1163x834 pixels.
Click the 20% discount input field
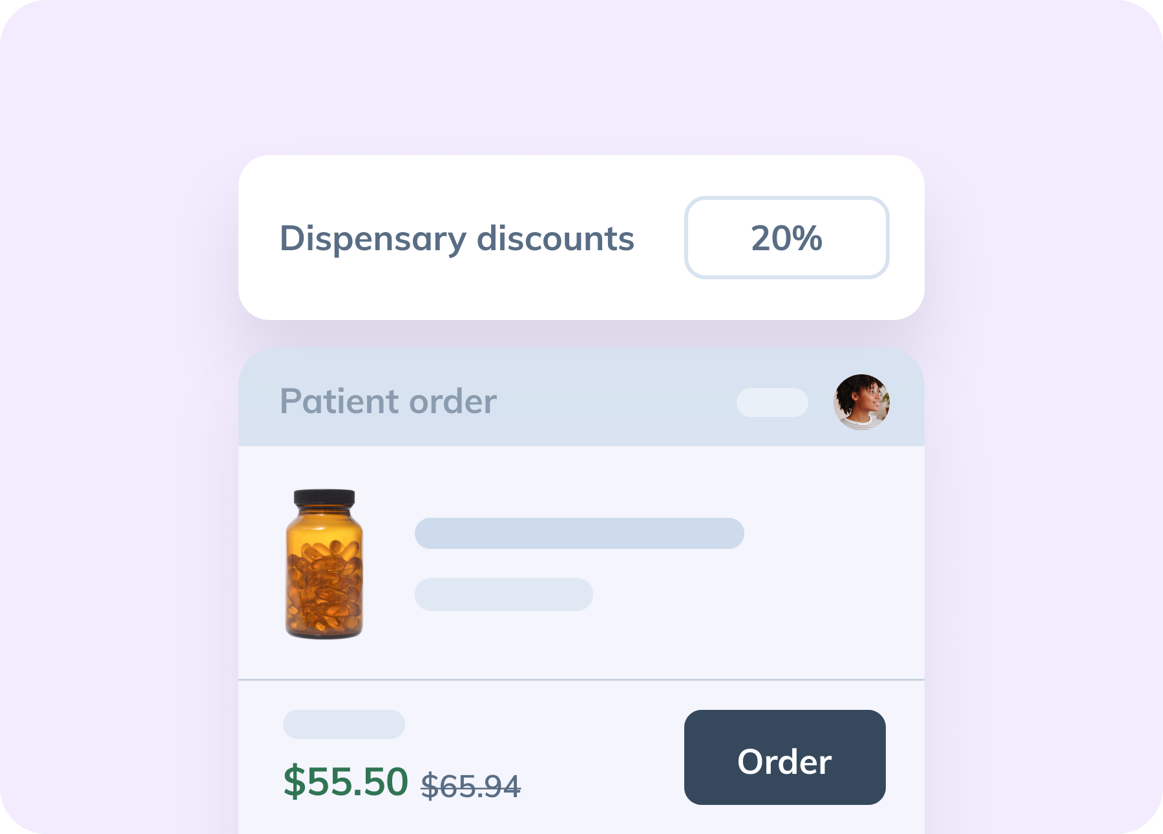786,238
